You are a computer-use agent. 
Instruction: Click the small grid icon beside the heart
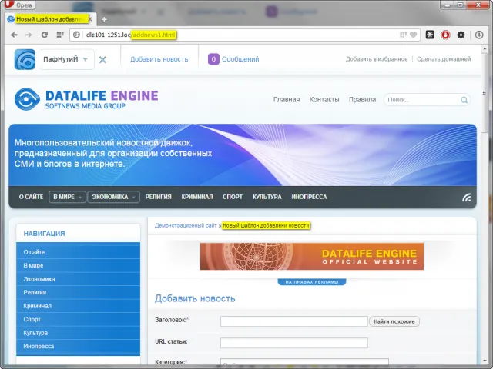pyautogui.click(x=403, y=35)
